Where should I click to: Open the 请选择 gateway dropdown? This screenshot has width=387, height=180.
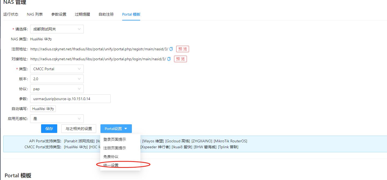click(x=57, y=29)
